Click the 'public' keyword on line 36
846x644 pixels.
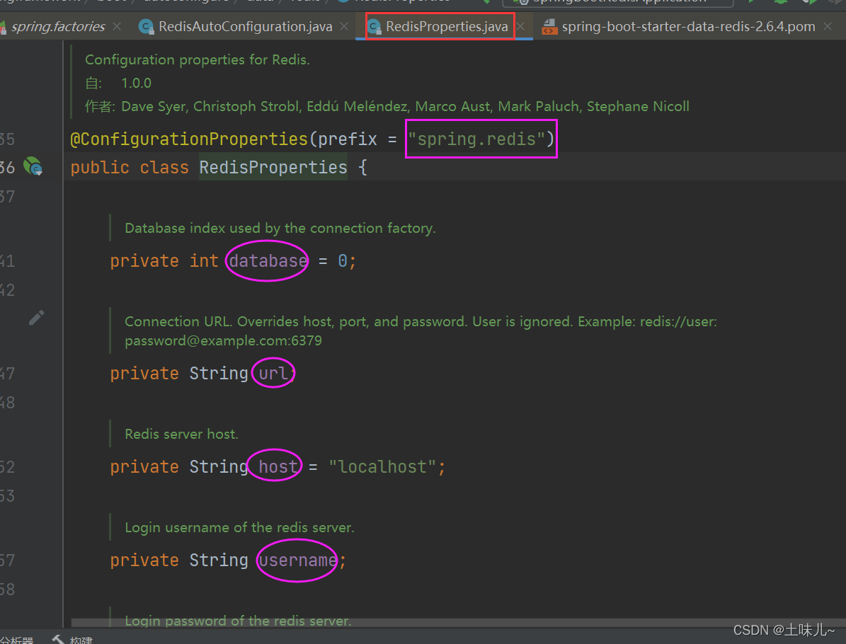point(100,167)
